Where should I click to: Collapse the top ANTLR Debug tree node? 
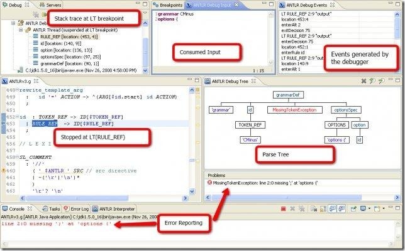pyautogui.click(x=13, y=23)
